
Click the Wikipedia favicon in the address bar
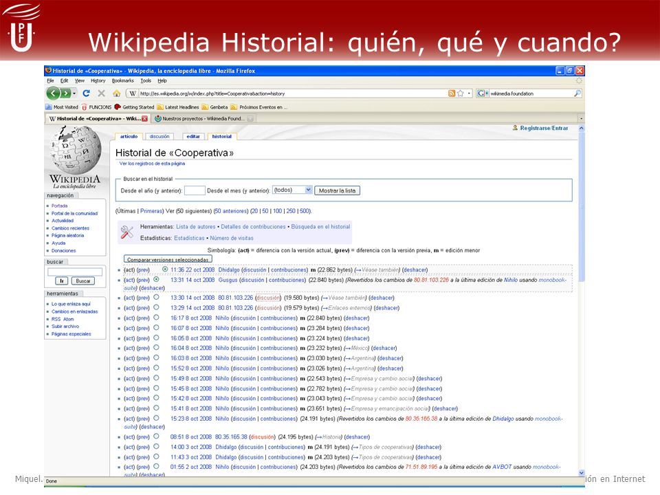pos(133,93)
